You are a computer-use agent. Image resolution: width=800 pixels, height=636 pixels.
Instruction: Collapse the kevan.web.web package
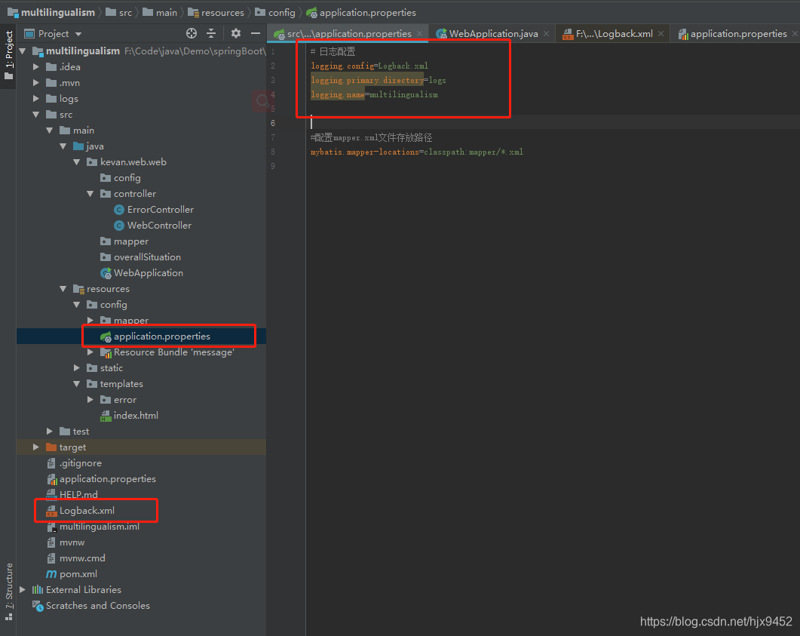point(76,161)
